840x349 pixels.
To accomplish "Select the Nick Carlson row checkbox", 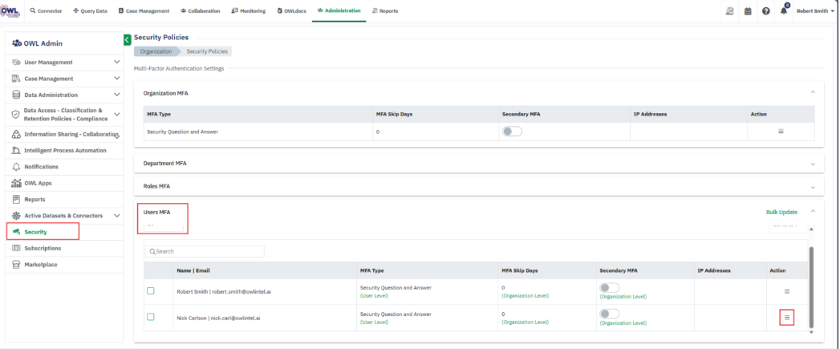I will [150, 317].
